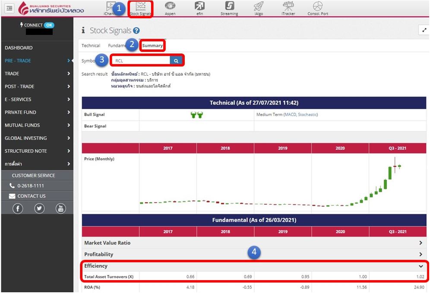Image resolution: width=430 pixels, height=294 pixels.
Task: Click the symbol search magnifier button
Action: click(176, 61)
